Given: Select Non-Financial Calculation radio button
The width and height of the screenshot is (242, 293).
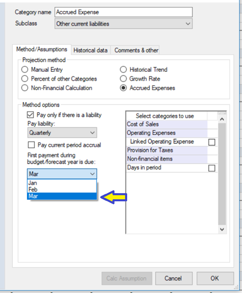Looking at the screenshot, I should pos(25,88).
